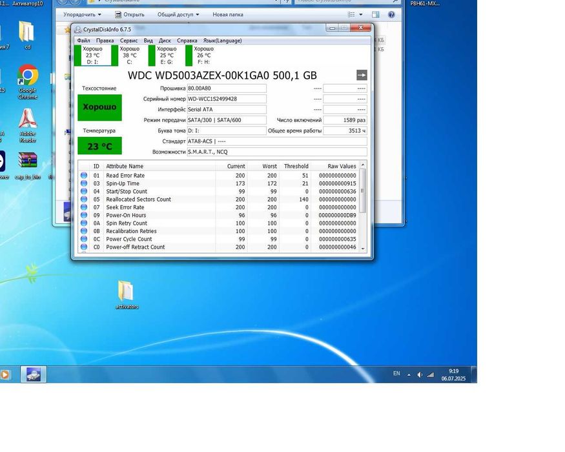Image resolution: width=565 pixels, height=452 pixels.
Task: Click the blue status icon for Reallocated Sectors Count
Action: (84, 199)
